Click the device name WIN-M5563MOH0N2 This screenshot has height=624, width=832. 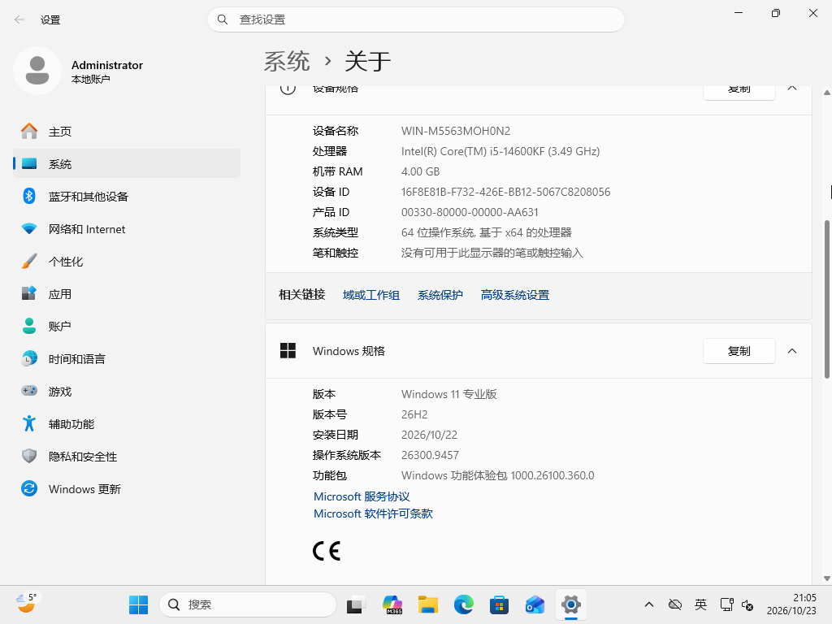click(x=455, y=131)
